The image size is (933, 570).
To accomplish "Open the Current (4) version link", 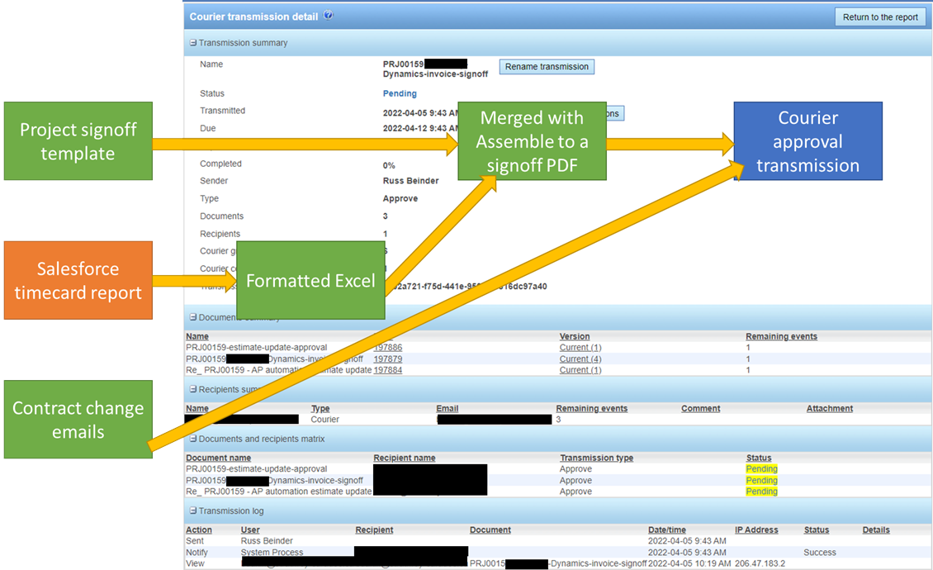I will click(x=580, y=359).
